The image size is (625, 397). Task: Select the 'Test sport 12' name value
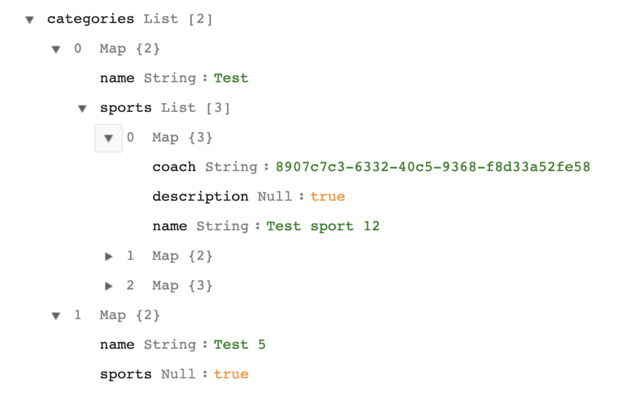pyautogui.click(x=323, y=226)
